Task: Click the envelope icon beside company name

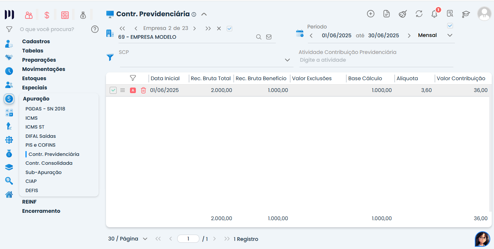Action: coord(269,37)
